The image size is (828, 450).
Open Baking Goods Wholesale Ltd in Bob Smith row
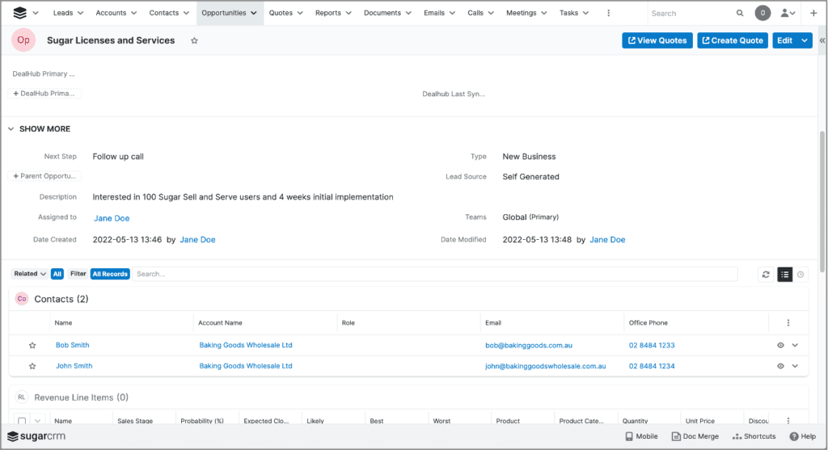pos(246,345)
